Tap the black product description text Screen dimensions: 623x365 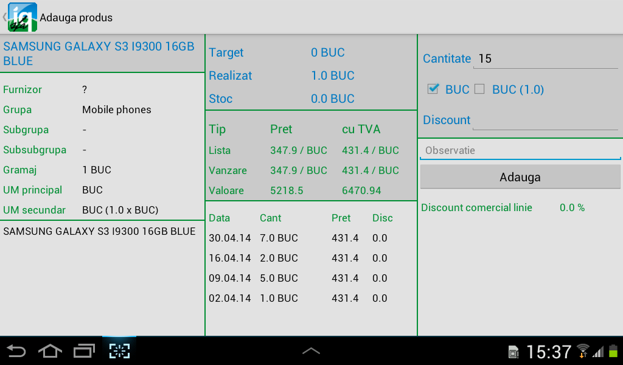[99, 231]
